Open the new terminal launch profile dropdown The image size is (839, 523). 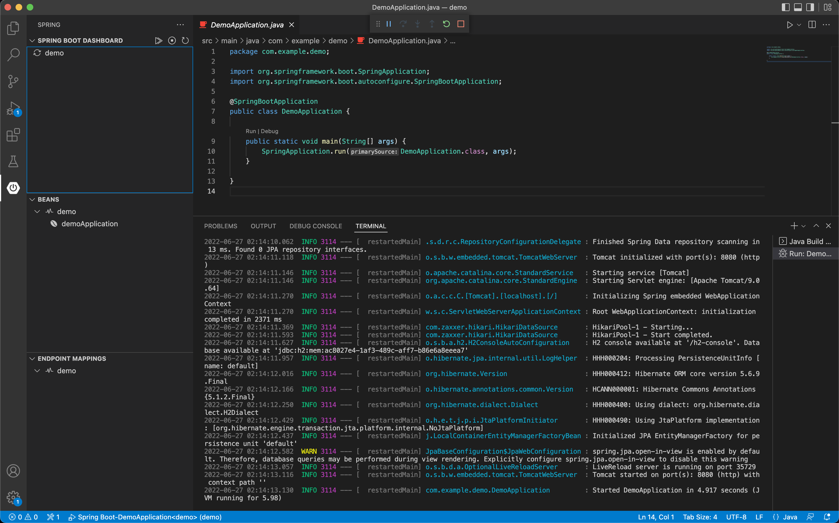pos(803,226)
